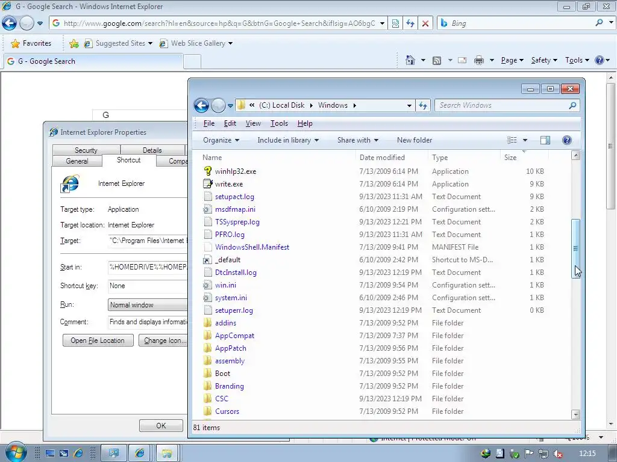
Task: Open Explorer File menu
Action: coord(209,123)
